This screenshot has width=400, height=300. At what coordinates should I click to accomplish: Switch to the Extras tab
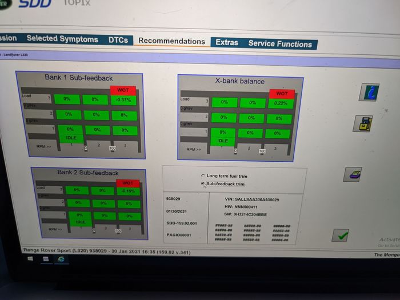(227, 42)
